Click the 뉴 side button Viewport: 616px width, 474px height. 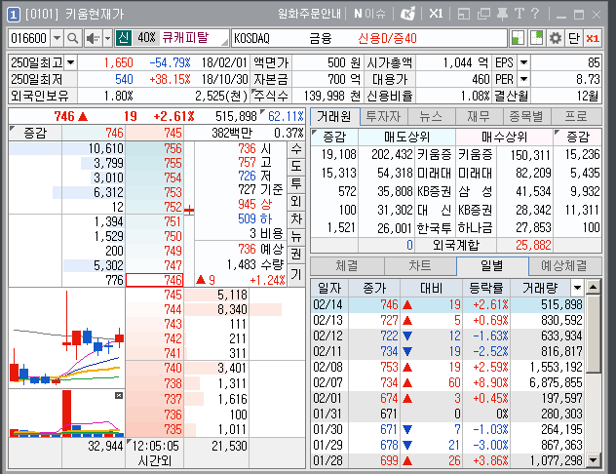[x=296, y=237]
